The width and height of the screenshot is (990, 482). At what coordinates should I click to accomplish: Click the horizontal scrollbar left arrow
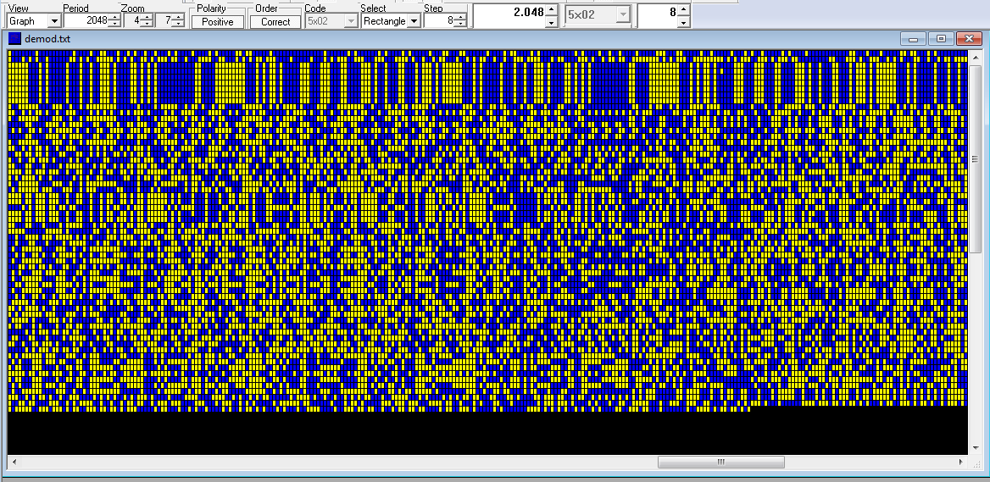[14, 463]
